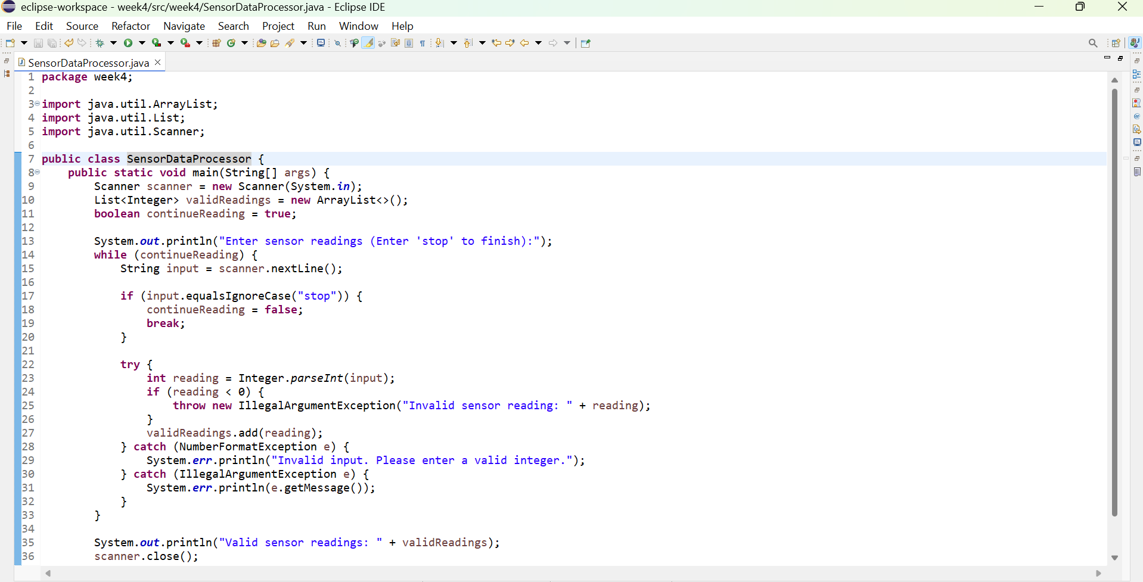Click the Pin Editor icon

pyautogui.click(x=586, y=43)
